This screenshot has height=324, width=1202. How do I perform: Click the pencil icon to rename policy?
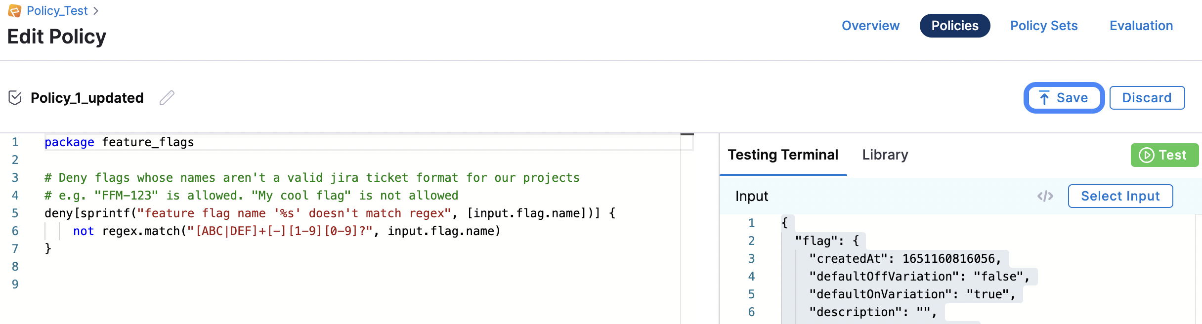coord(167,98)
